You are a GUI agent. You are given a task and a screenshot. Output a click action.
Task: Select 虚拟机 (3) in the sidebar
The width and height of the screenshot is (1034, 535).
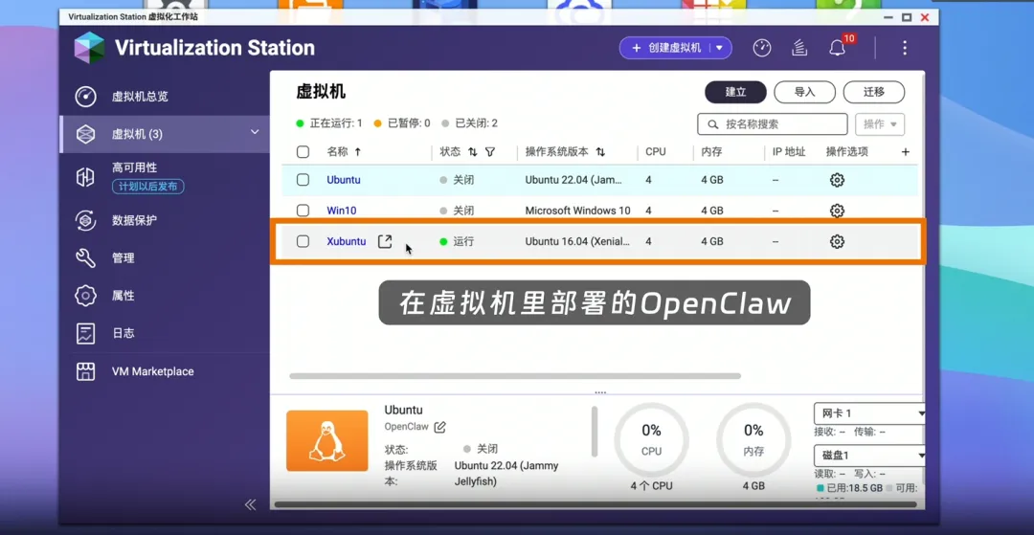[x=165, y=134]
